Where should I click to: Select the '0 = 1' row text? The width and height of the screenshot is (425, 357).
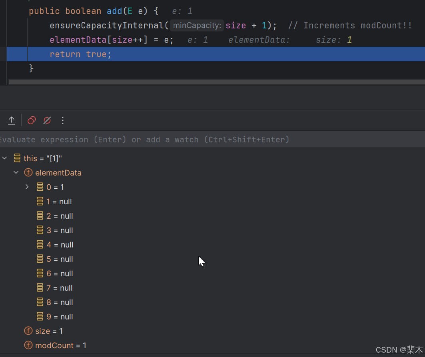(x=55, y=187)
